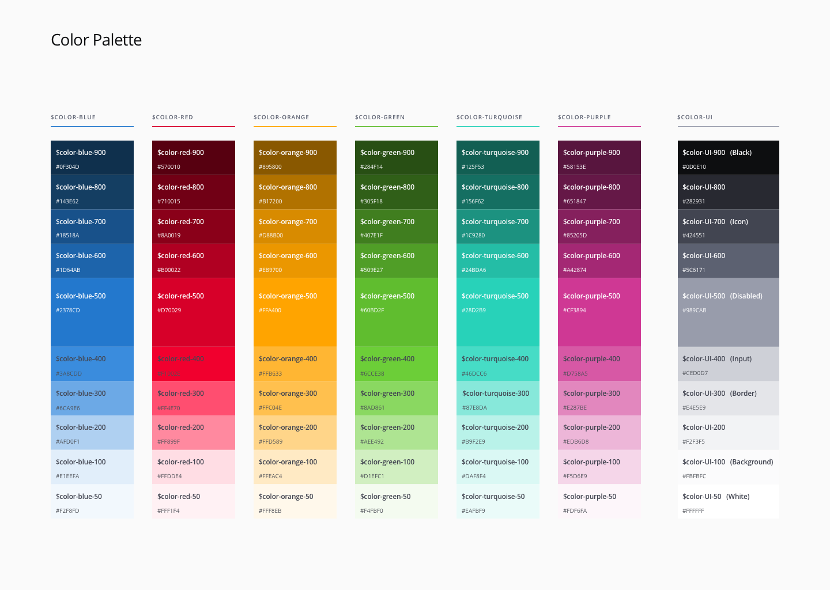Click the $color-orange-200 swatch
Viewport: 830px width, 590px height.
click(x=295, y=433)
